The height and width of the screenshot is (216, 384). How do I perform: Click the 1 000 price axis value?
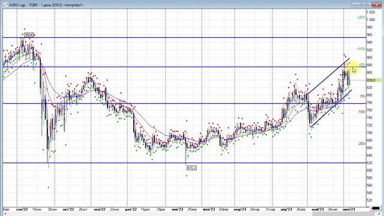(371, 20)
